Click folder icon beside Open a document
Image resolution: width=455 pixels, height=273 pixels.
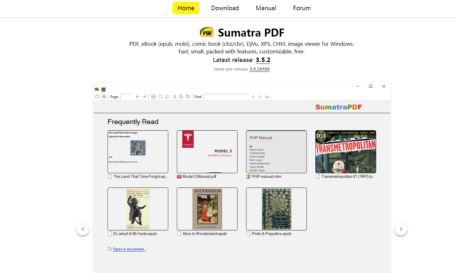tap(110, 249)
